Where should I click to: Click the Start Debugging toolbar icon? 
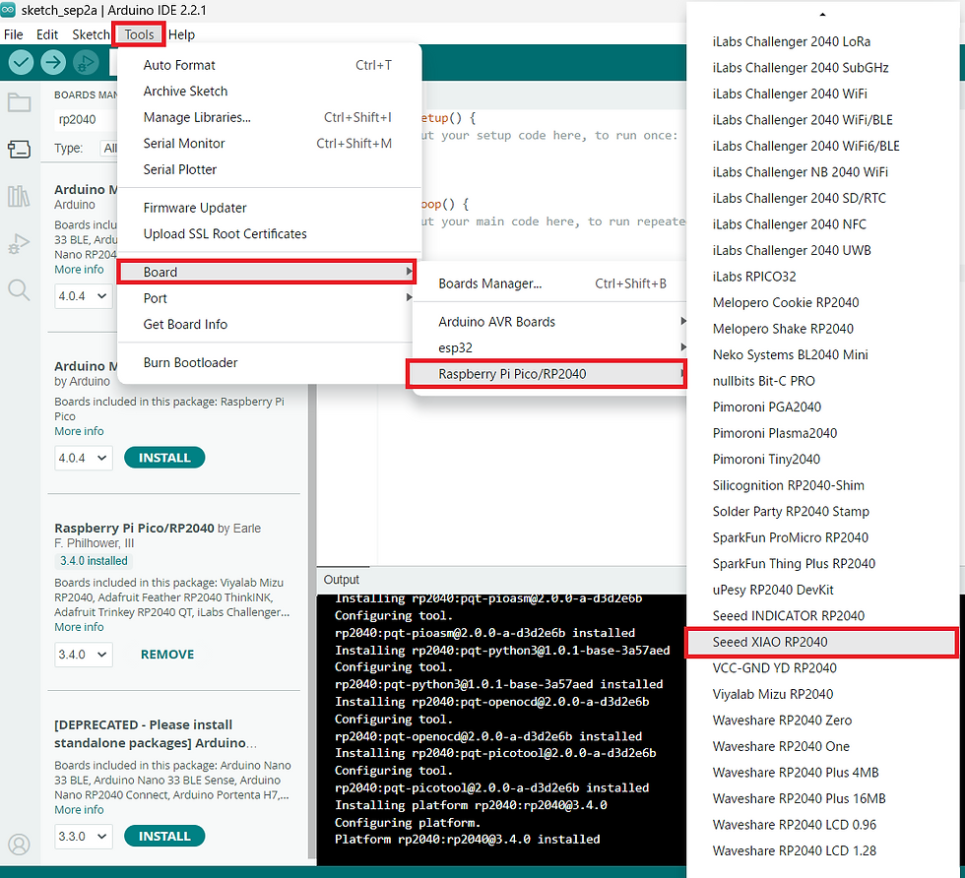click(x=86, y=62)
